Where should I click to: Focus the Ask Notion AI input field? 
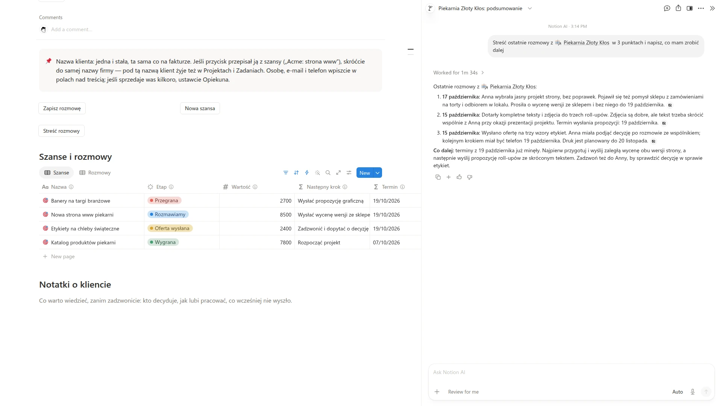[571, 372]
